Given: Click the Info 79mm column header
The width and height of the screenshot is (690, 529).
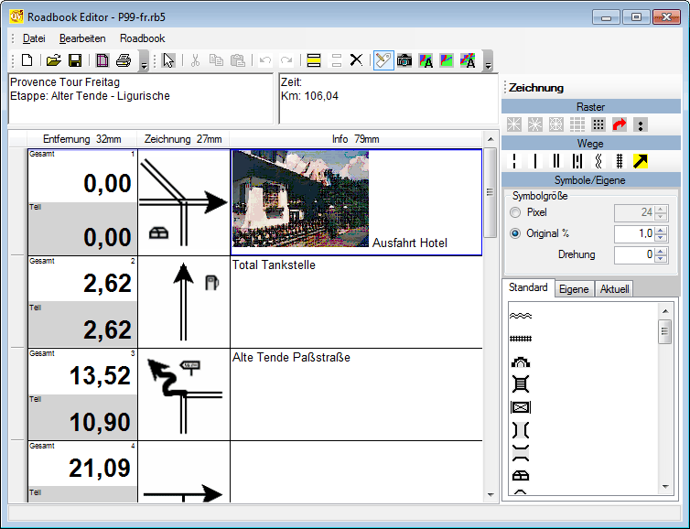Looking at the screenshot, I should [356, 139].
